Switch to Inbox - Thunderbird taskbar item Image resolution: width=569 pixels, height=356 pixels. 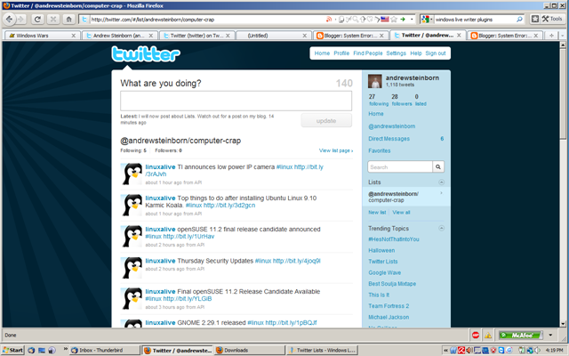(x=105, y=350)
